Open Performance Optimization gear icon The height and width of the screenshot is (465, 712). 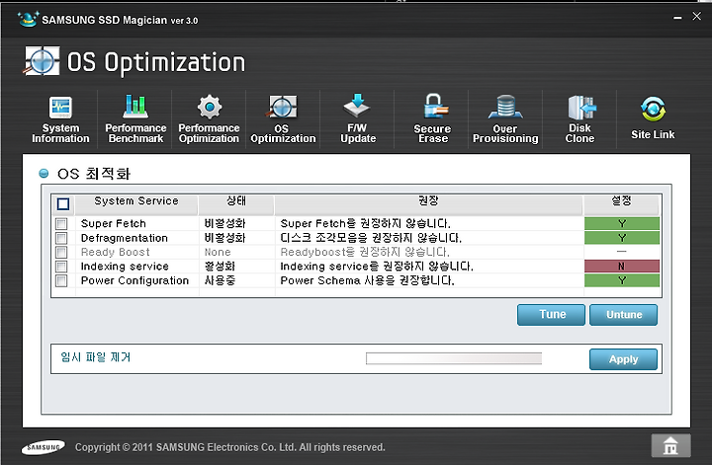(210, 108)
